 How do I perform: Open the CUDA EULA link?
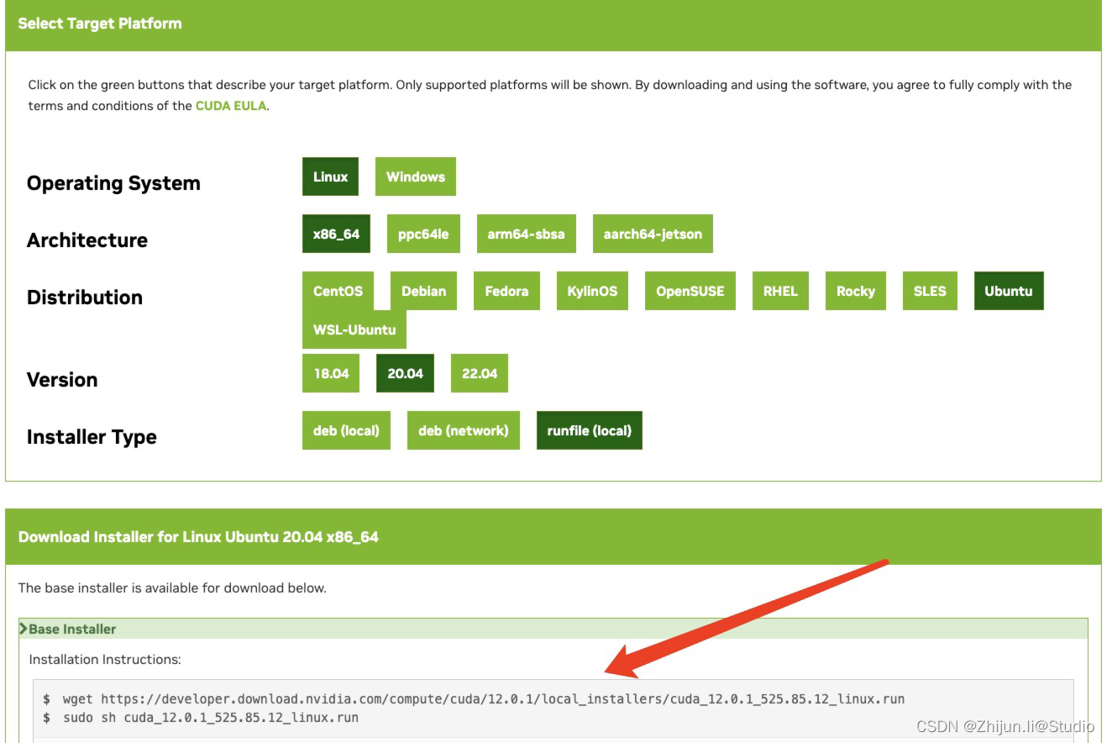(x=231, y=106)
